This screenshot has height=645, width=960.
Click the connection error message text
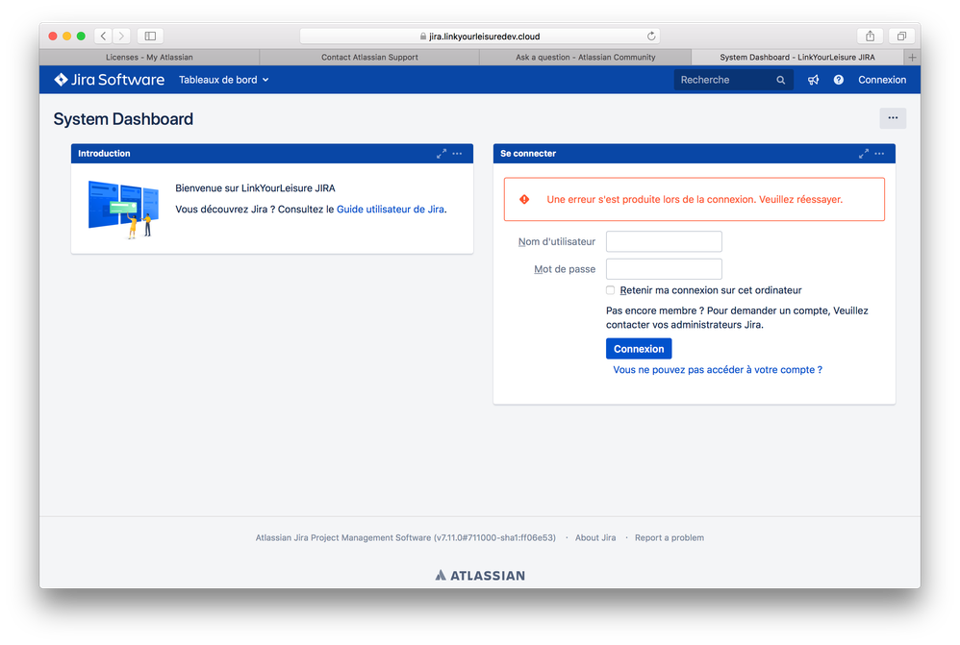click(695, 200)
